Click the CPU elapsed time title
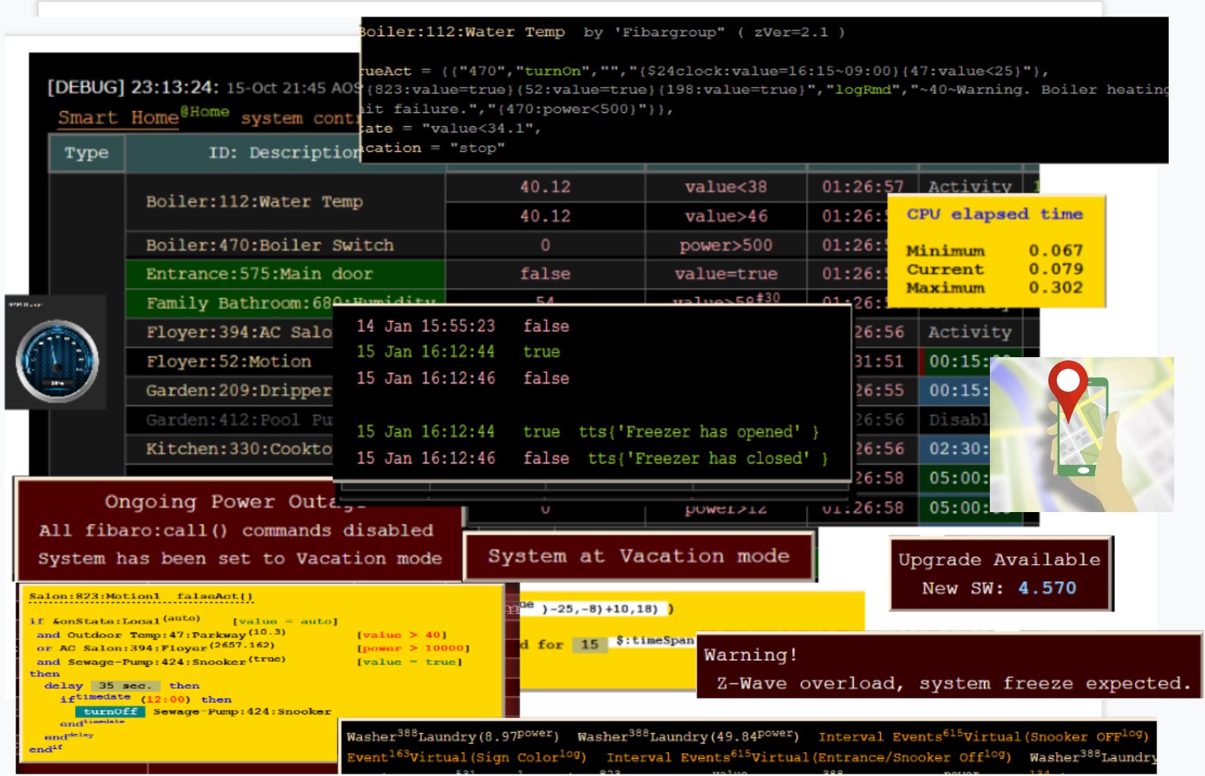Viewport: 1205px width, 776px height. [994, 214]
